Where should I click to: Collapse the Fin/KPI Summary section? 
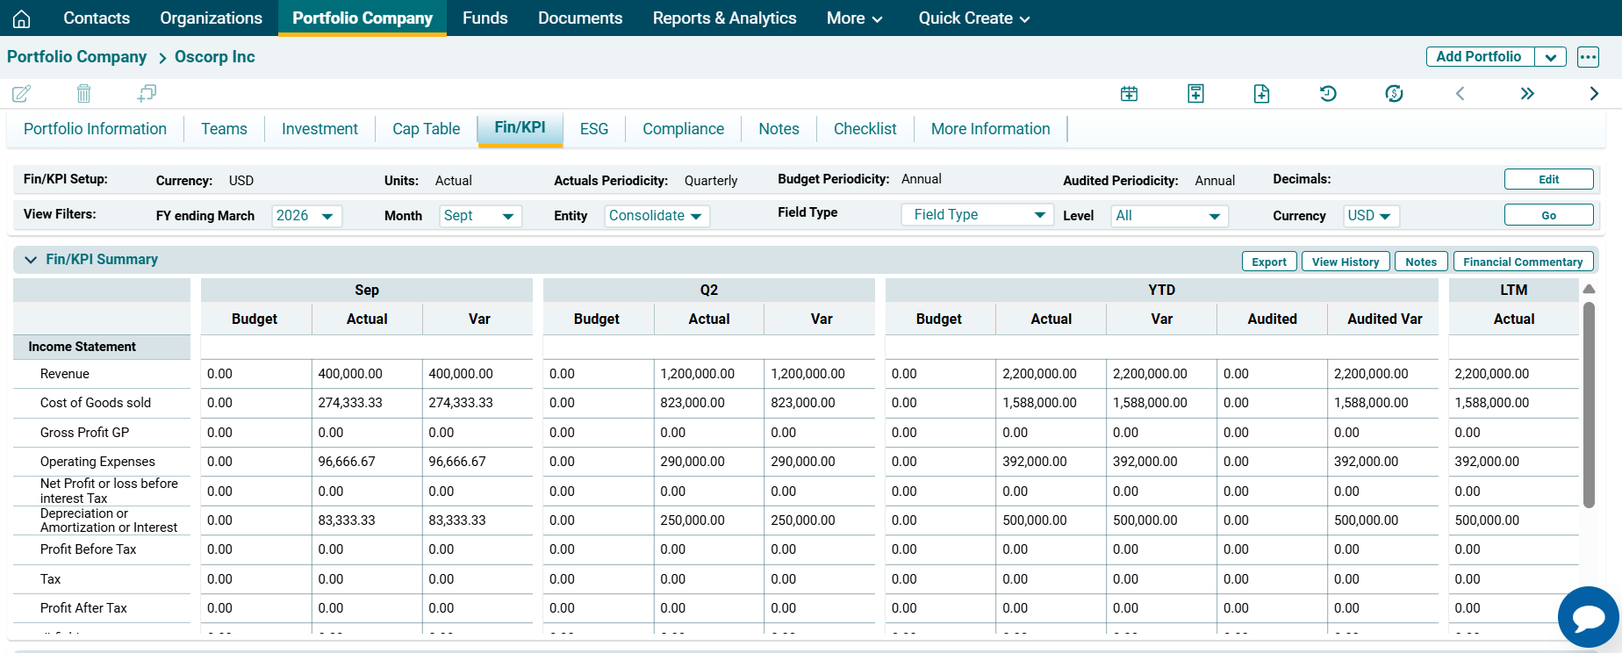tap(31, 260)
